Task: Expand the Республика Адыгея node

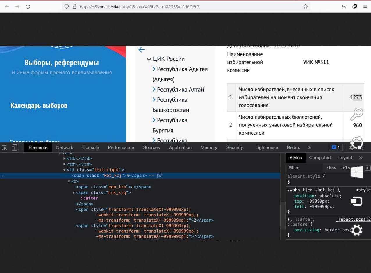Action: pos(154,69)
